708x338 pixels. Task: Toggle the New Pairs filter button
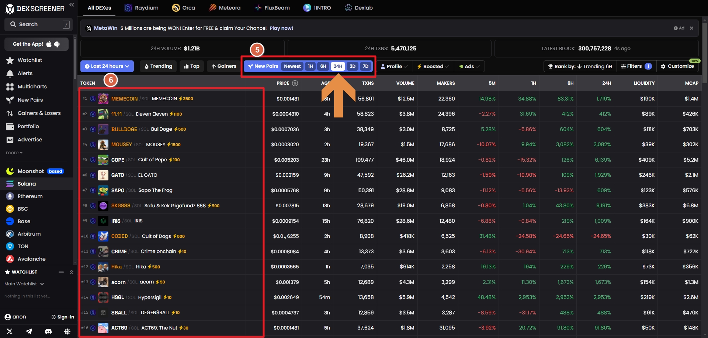coord(263,66)
